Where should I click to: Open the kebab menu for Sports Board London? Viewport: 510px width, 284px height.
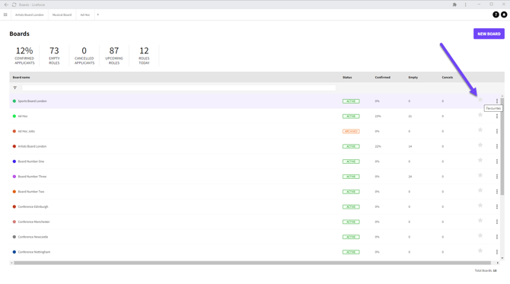click(497, 101)
